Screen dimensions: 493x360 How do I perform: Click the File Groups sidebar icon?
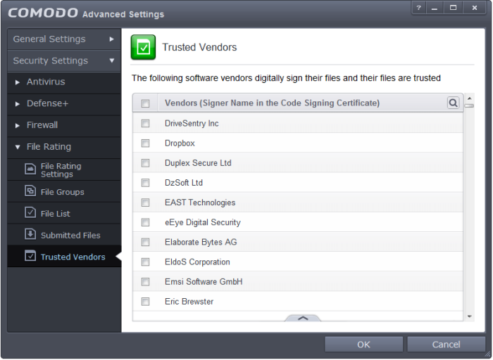tap(30, 191)
